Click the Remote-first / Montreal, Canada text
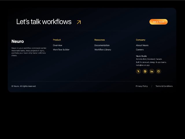The height and width of the screenshot is (139, 185). pyautogui.click(x=149, y=59)
